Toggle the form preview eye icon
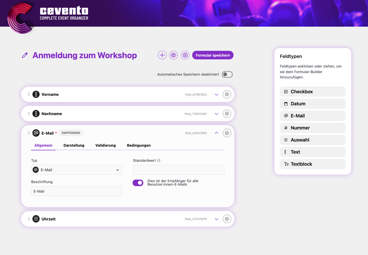Viewport: 368px width, 255px height. pyautogui.click(x=173, y=55)
